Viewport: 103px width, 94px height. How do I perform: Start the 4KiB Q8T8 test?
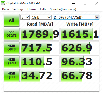point(12,48)
